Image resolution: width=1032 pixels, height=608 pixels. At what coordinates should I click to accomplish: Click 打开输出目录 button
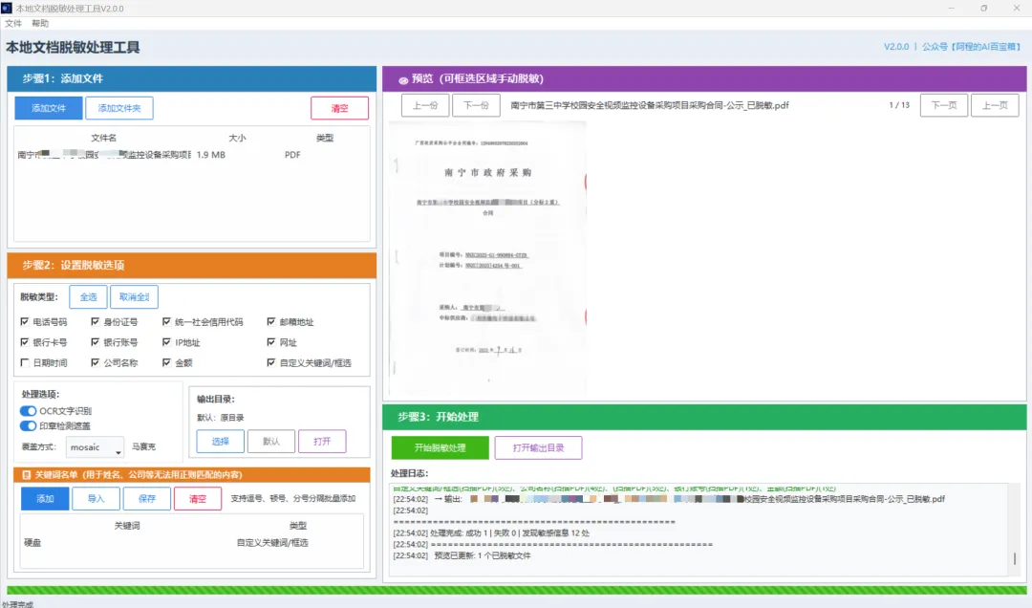click(x=538, y=448)
